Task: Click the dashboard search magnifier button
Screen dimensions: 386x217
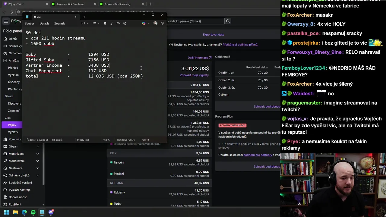Action: pyautogui.click(x=228, y=21)
